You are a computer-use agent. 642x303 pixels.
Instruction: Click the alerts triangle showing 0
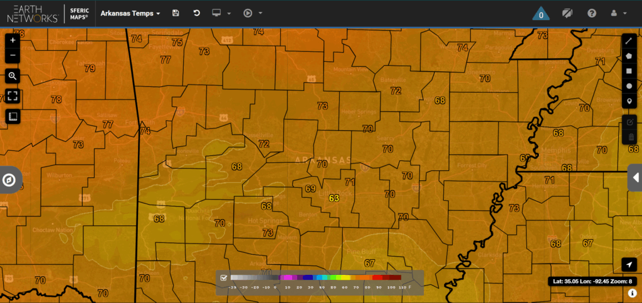541,14
